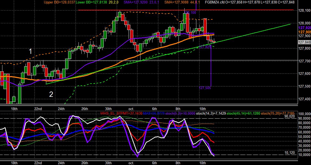311x165 pixels.
Task: Click '18th' on the price chart date axis
Action: [14, 109]
